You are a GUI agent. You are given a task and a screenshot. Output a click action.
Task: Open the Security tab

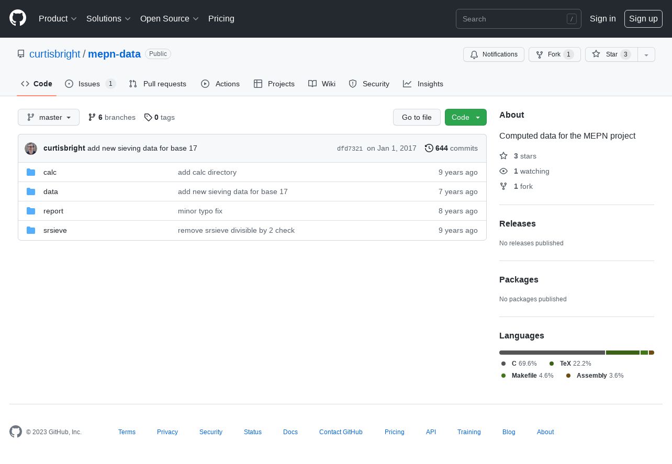click(x=369, y=84)
